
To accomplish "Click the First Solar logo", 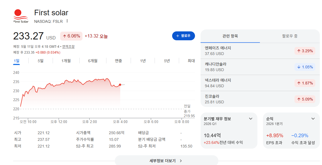I will coord(21,16).
